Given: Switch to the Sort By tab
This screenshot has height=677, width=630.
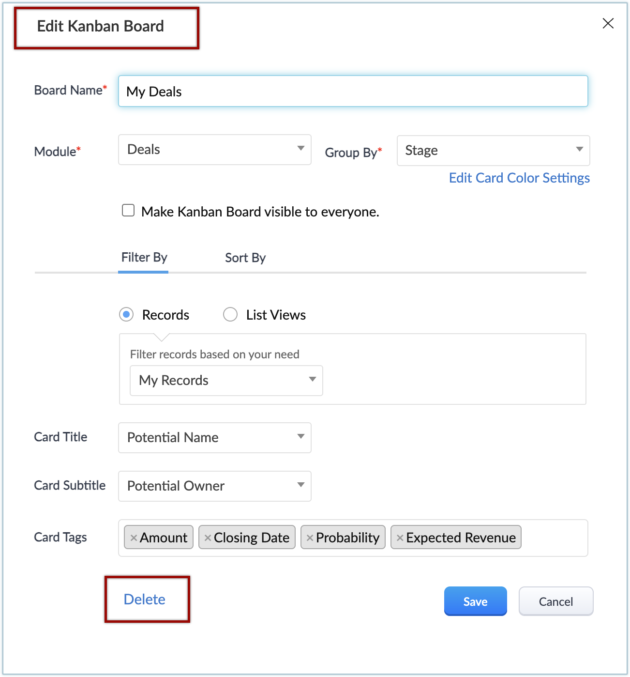Looking at the screenshot, I should click(245, 258).
